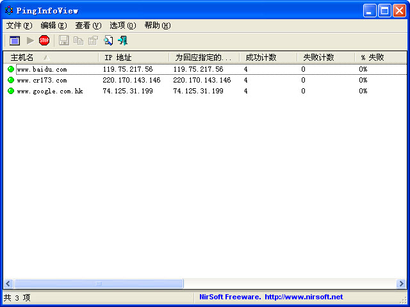Sort by the % 失败 column header
This screenshot has width=410, height=307.
click(x=381, y=57)
